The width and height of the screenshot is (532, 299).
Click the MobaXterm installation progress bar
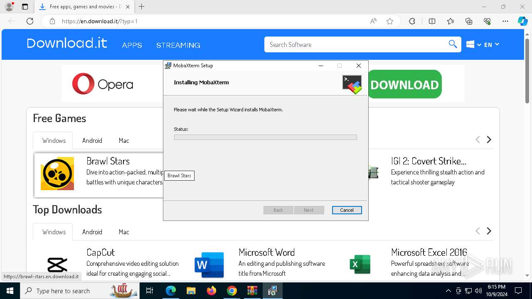tap(266, 137)
